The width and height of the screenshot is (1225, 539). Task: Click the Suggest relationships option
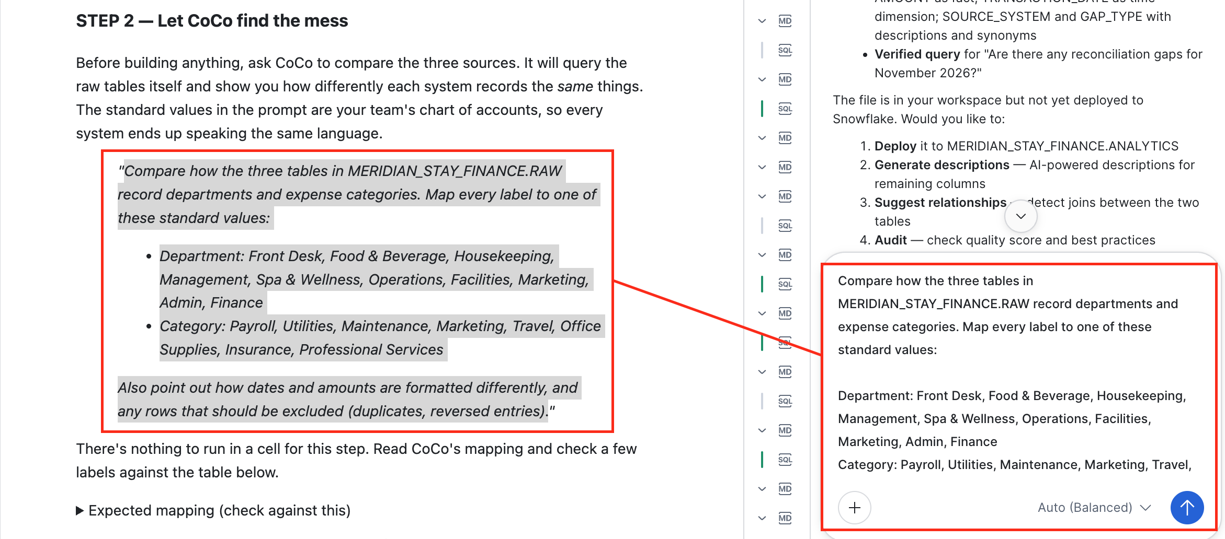pos(940,203)
